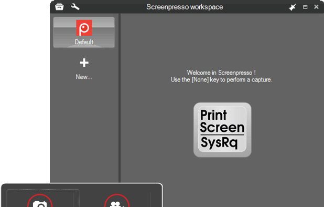Click the Print Screen SysRq key image
Screen dimensions: 324x207
point(222,130)
